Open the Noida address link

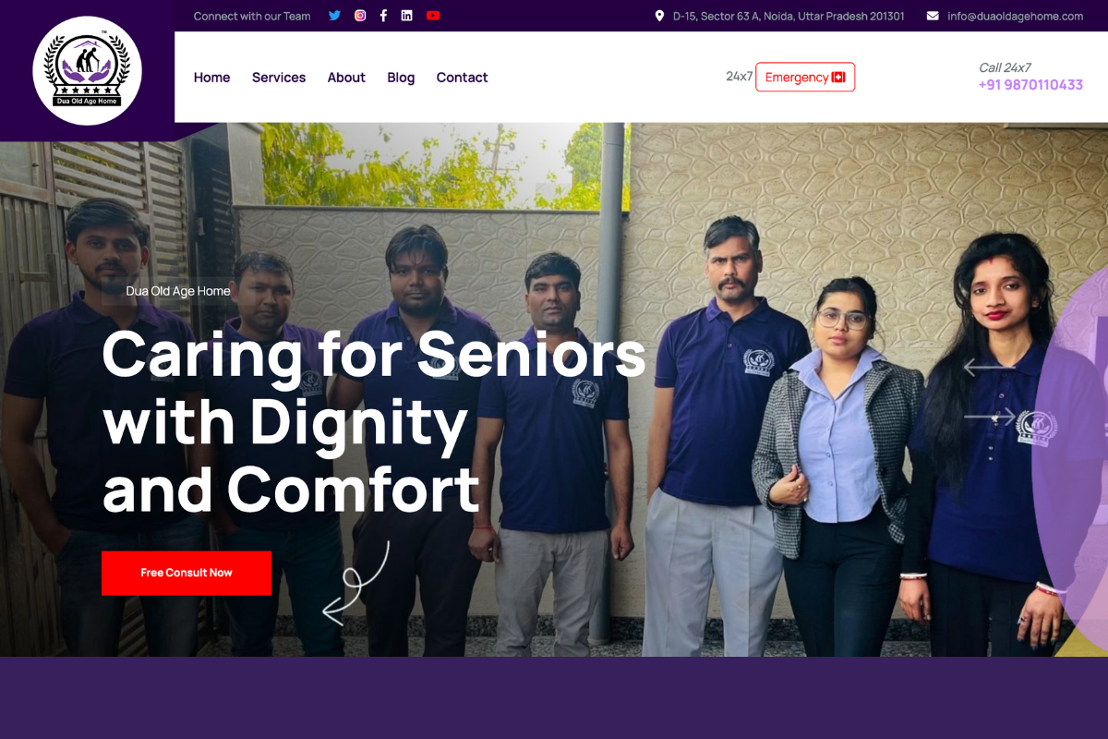[x=789, y=16]
